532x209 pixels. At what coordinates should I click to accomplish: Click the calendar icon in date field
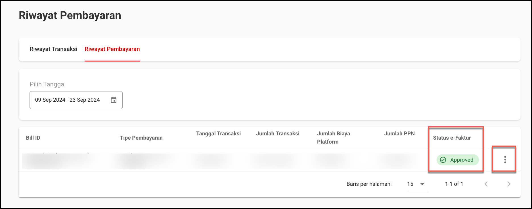coord(114,100)
